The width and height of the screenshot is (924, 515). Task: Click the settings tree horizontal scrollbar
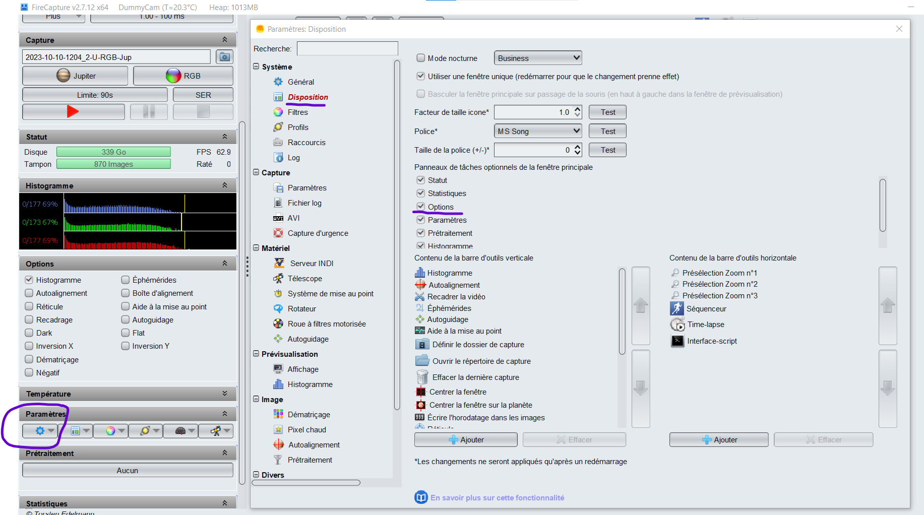(306, 483)
